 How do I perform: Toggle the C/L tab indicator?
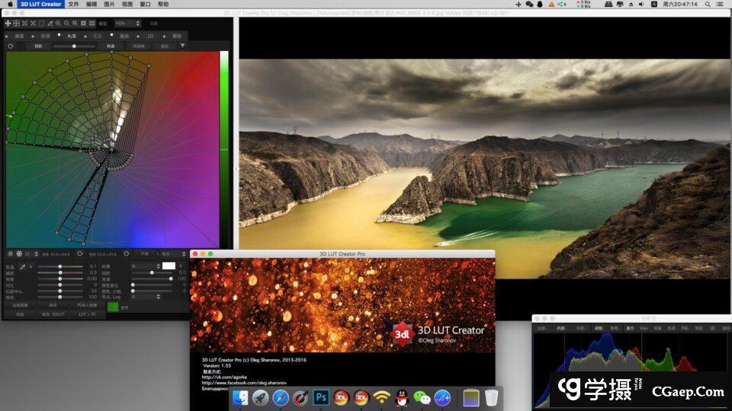click(86, 35)
